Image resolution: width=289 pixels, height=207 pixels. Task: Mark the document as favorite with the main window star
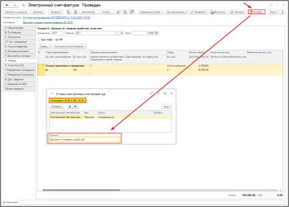23,5
